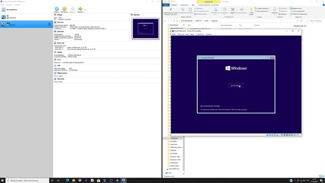Click Repair your computer link in Setup
This screenshot has width=325, height=183.
[x=210, y=106]
